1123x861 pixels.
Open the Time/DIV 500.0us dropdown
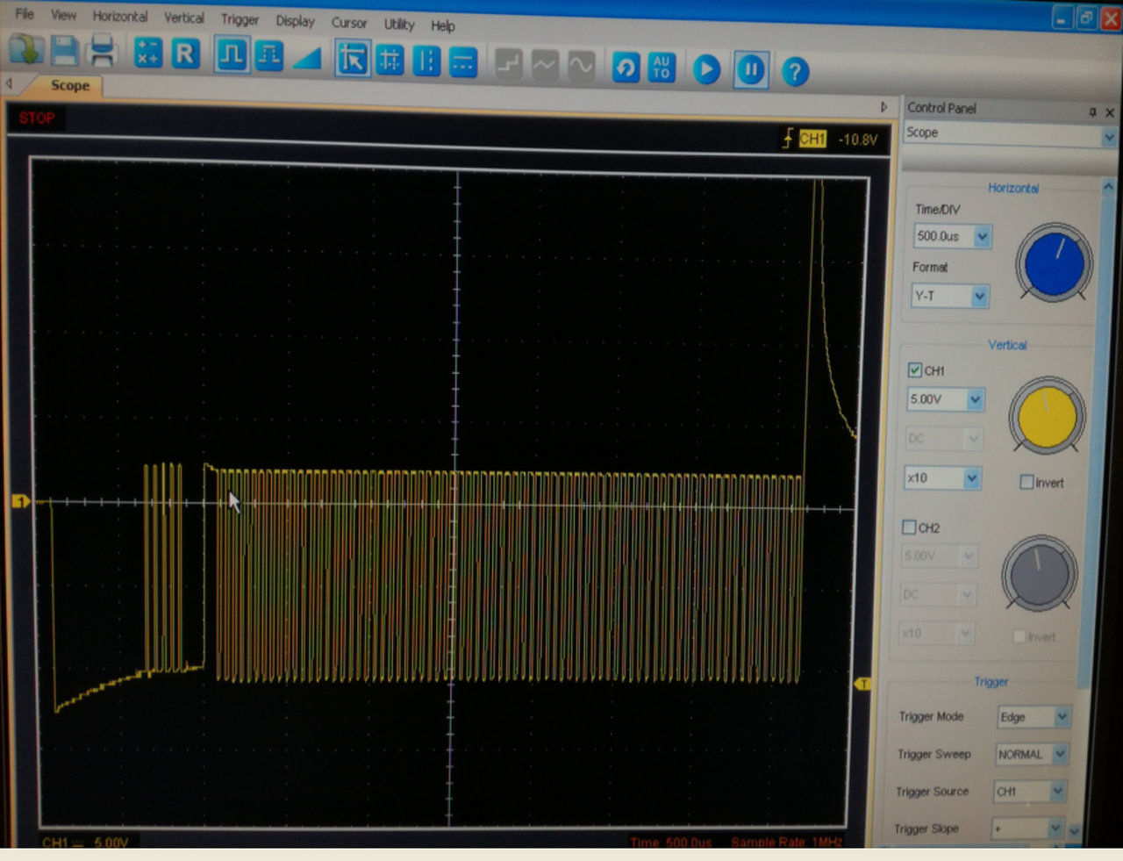[982, 236]
